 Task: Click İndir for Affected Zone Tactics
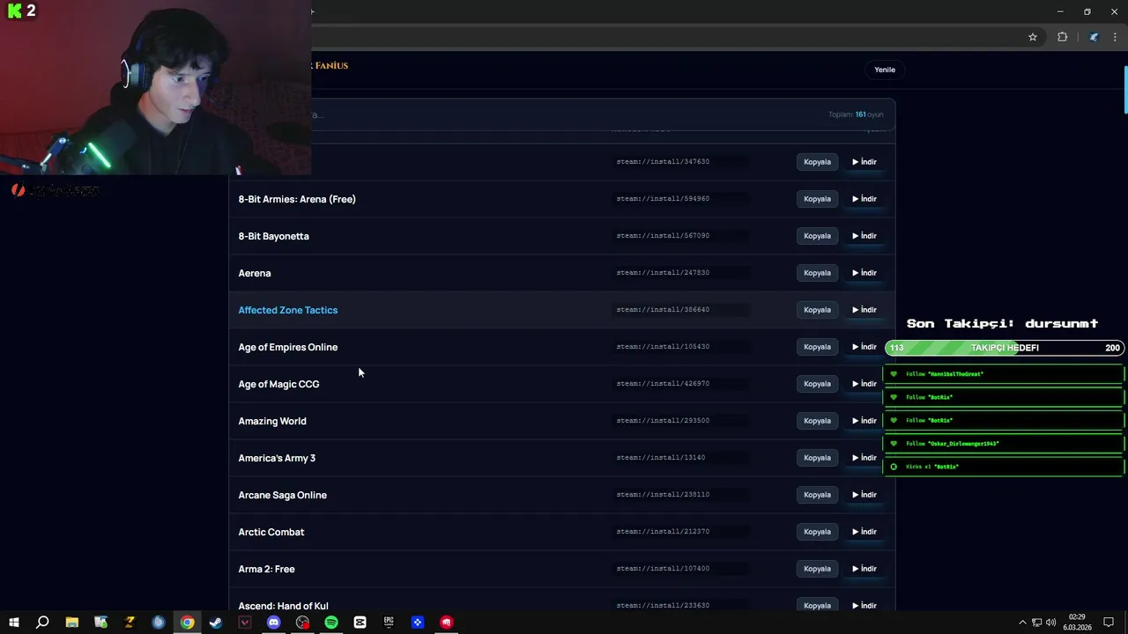[865, 310]
